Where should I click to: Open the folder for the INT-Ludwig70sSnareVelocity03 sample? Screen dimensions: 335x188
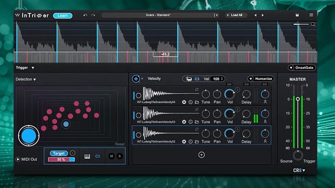(x=197, y=122)
